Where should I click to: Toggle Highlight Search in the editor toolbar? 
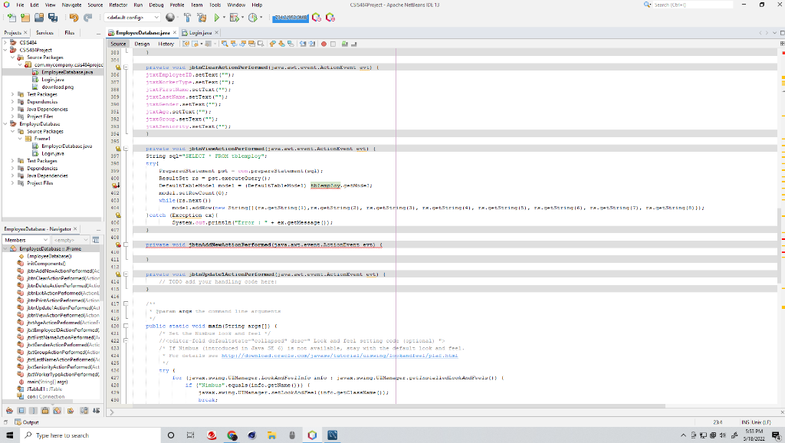click(x=251, y=44)
